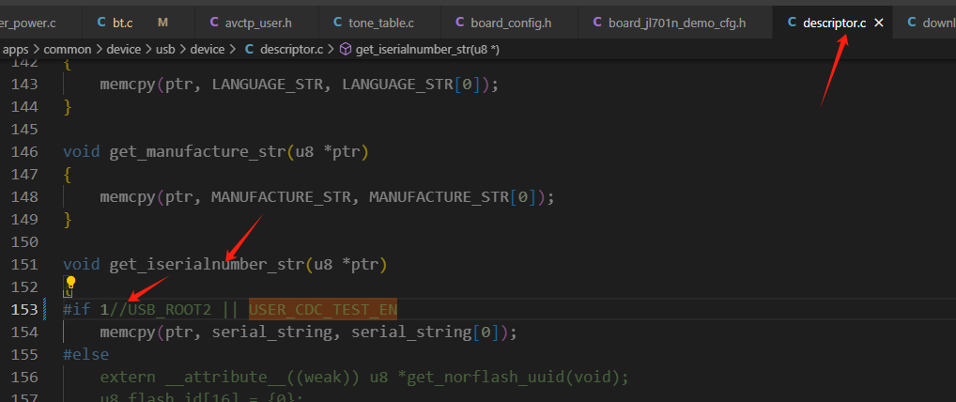Click the #else directive on line 155
The height and width of the screenshot is (402, 956).
coord(86,354)
